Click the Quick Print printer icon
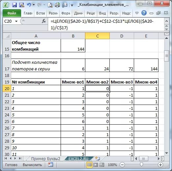172x171 pixels. (57, 5)
